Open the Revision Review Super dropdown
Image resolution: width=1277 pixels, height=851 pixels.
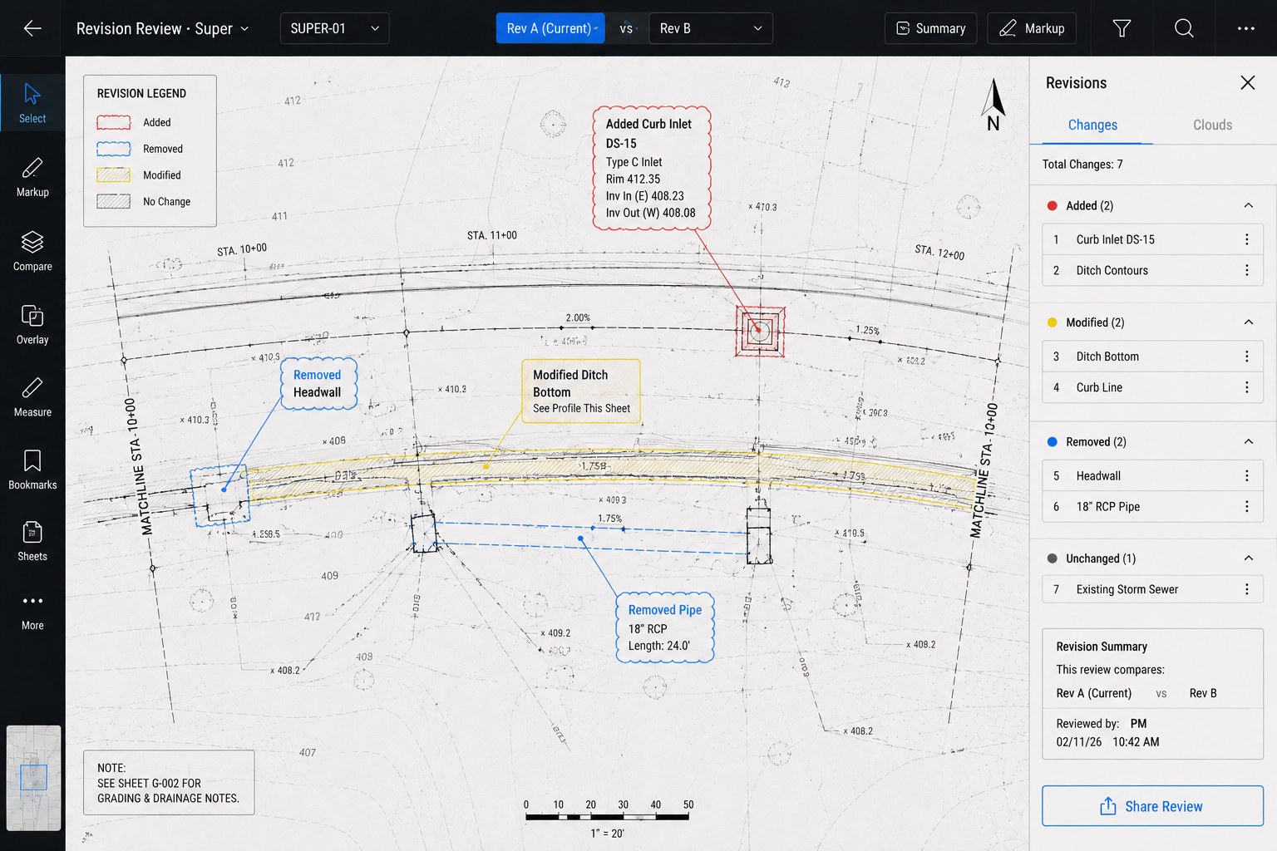pyautogui.click(x=163, y=28)
